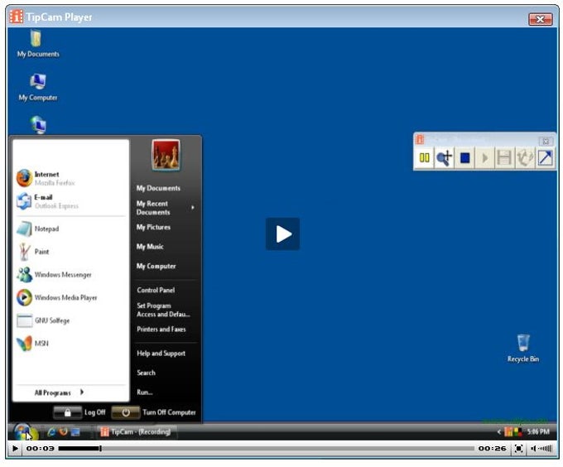
Task: Click the TipCam system tray icon
Action: 509,432
